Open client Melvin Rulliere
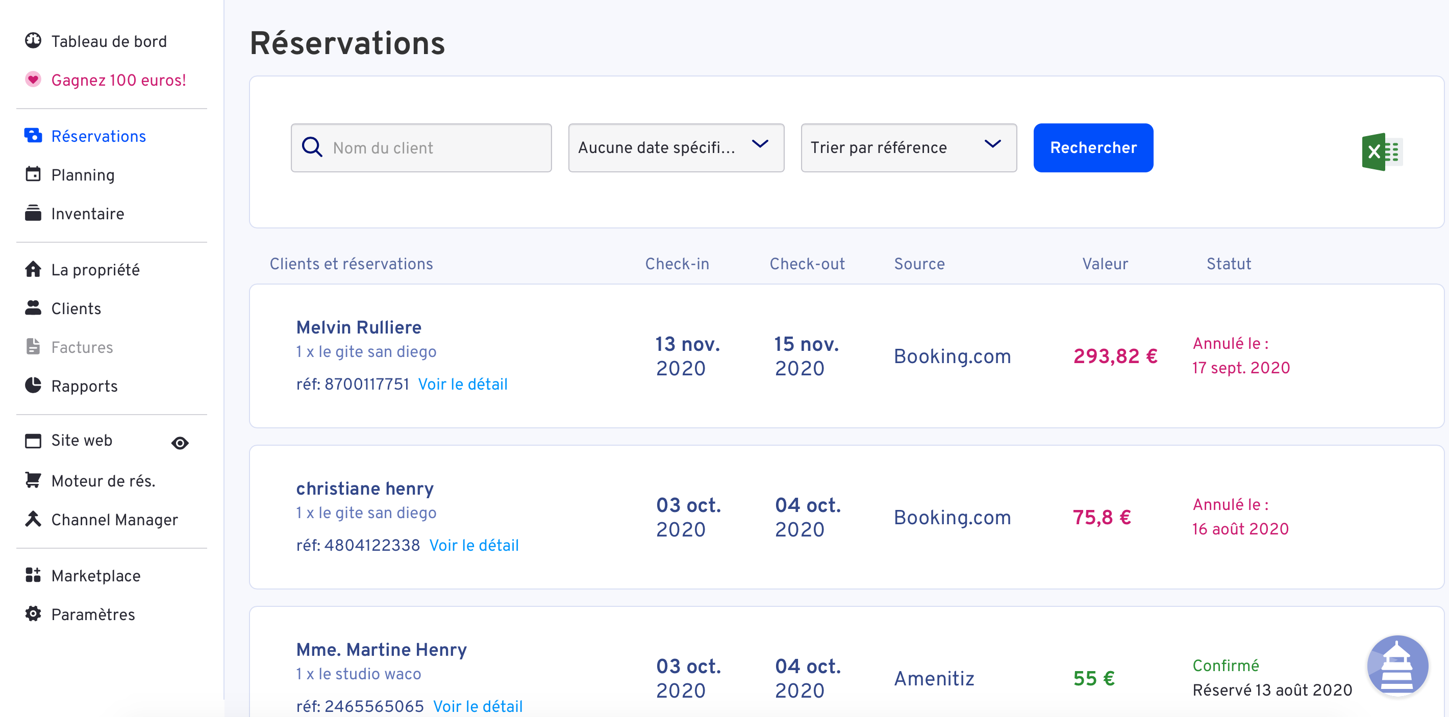1449x717 pixels. click(x=359, y=327)
